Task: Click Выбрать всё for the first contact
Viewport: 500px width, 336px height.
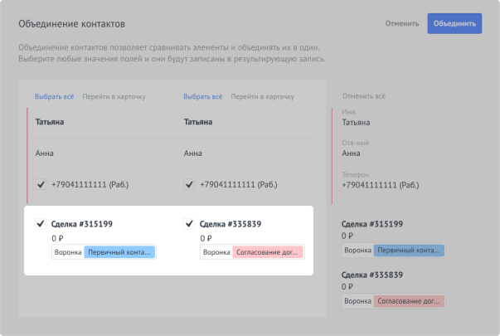Action: point(54,97)
